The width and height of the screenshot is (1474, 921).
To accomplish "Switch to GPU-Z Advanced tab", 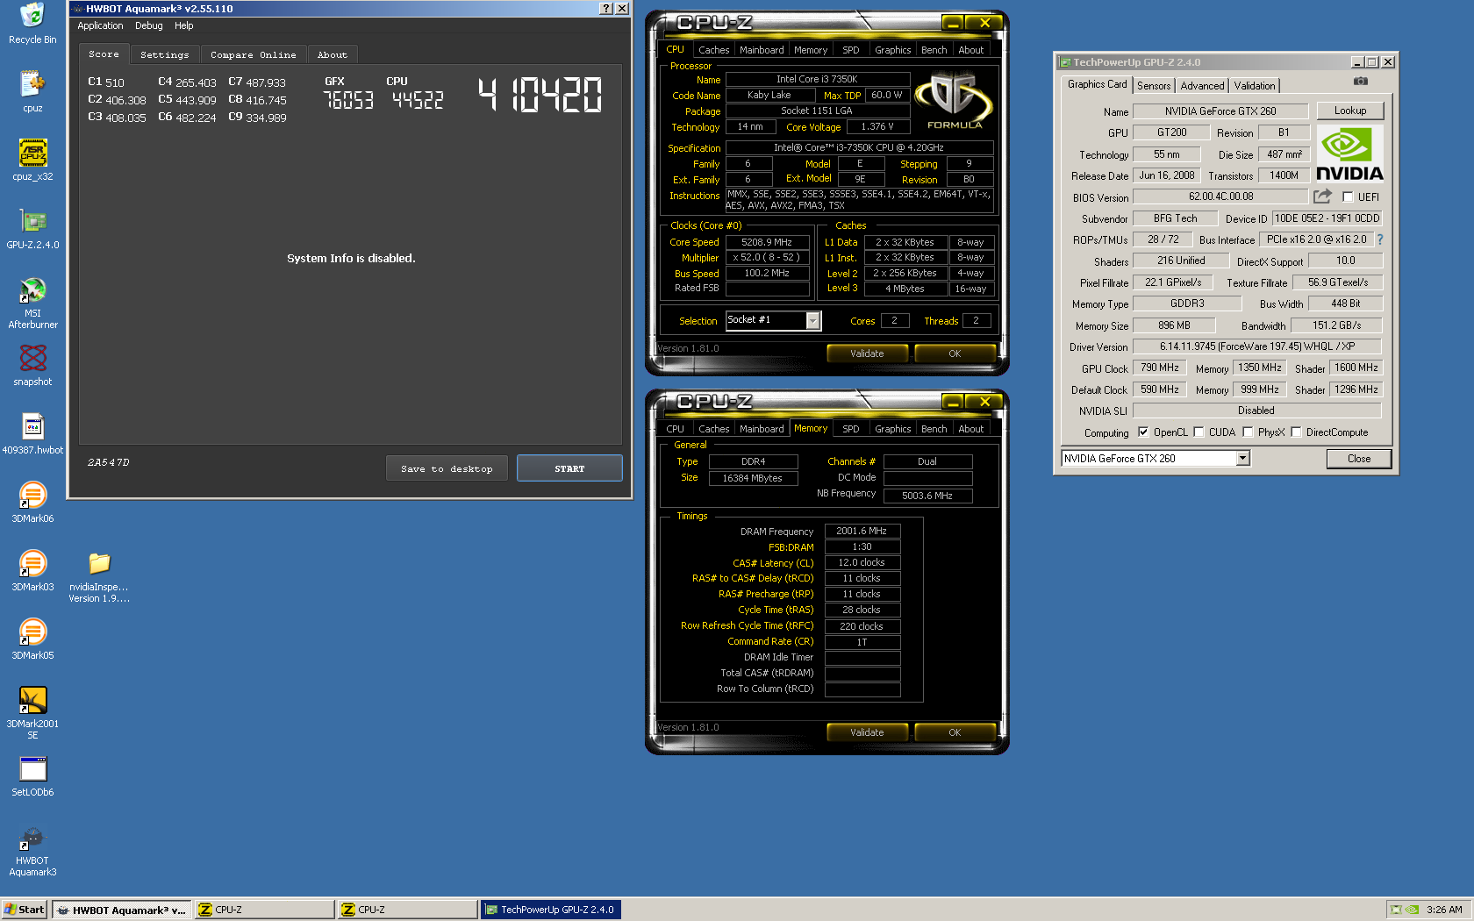I will (x=1202, y=86).
